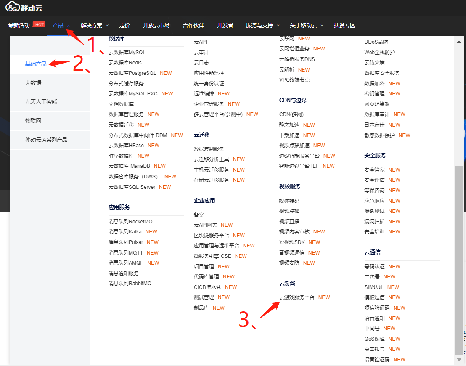Expand the 解决方案 dropdown

tap(95, 25)
